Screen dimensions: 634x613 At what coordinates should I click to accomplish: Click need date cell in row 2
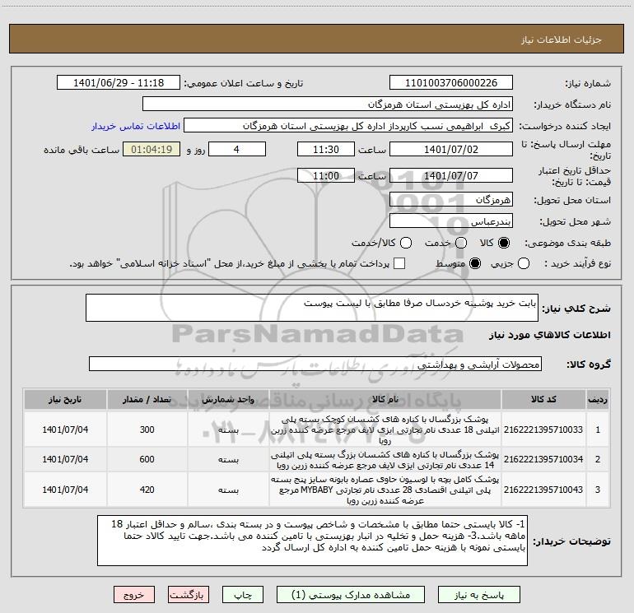[65, 459]
